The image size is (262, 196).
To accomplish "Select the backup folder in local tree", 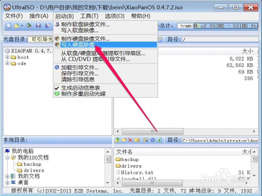I will (32, 164).
